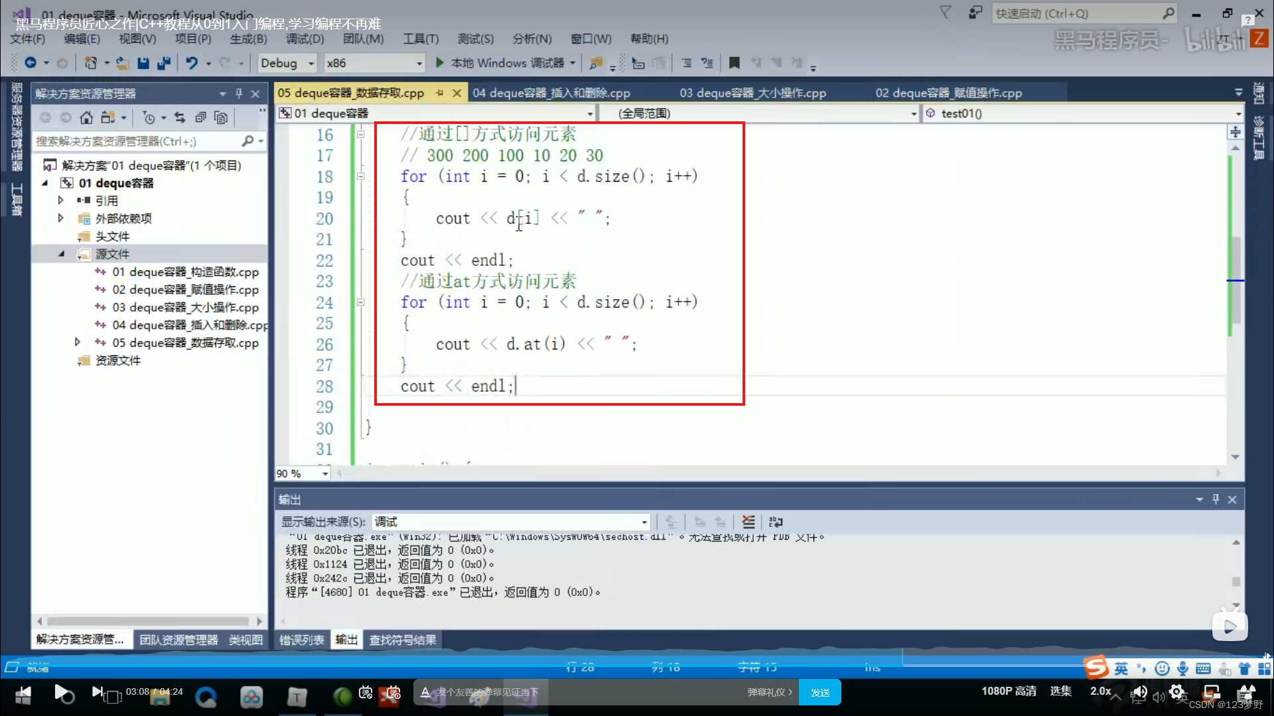Open the 调试(D) menu
This screenshot has height=716, width=1274.
(x=305, y=39)
